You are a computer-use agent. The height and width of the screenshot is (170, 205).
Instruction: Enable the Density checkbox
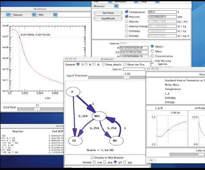tap(126, 22)
